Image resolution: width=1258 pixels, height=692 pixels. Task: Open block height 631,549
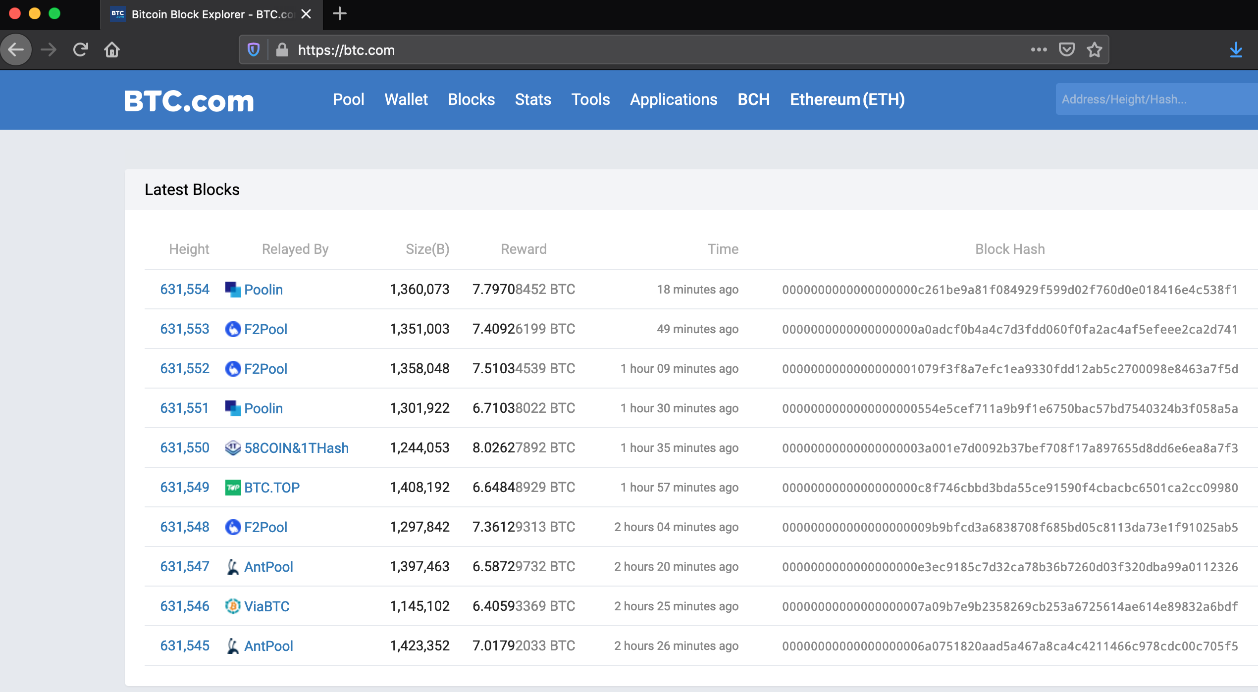pyautogui.click(x=185, y=488)
